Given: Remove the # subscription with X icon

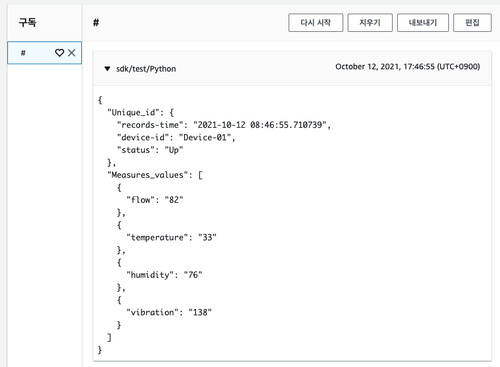Looking at the screenshot, I should coord(72,53).
